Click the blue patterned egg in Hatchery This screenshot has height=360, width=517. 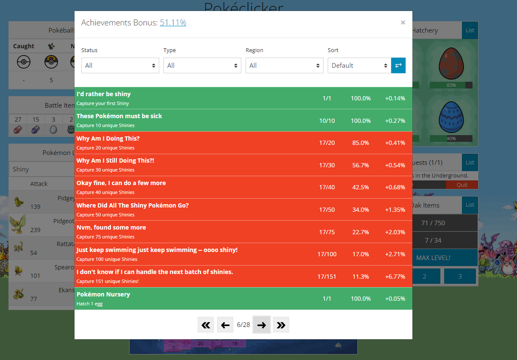451,117
